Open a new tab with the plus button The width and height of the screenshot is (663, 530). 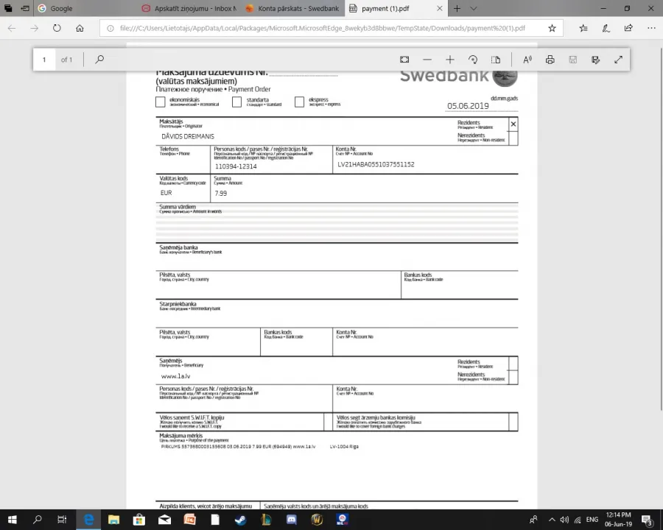(x=457, y=8)
